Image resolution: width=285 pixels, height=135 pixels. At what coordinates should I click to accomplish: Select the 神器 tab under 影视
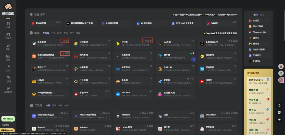[x=78, y=33]
